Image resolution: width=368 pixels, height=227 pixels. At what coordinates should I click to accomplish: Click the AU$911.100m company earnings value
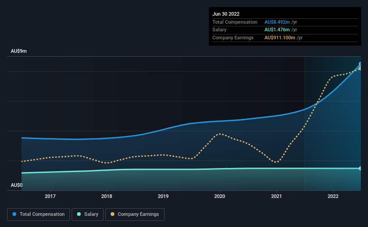coord(280,38)
